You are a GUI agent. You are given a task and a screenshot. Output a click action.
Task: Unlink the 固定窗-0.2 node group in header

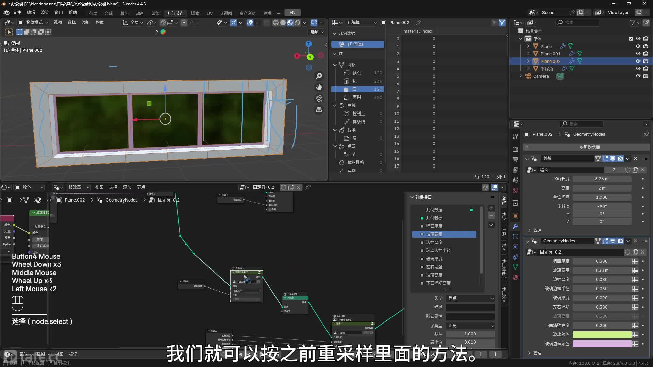pos(298,187)
